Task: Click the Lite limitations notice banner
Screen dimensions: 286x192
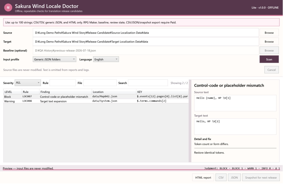Action: [x=141, y=22]
